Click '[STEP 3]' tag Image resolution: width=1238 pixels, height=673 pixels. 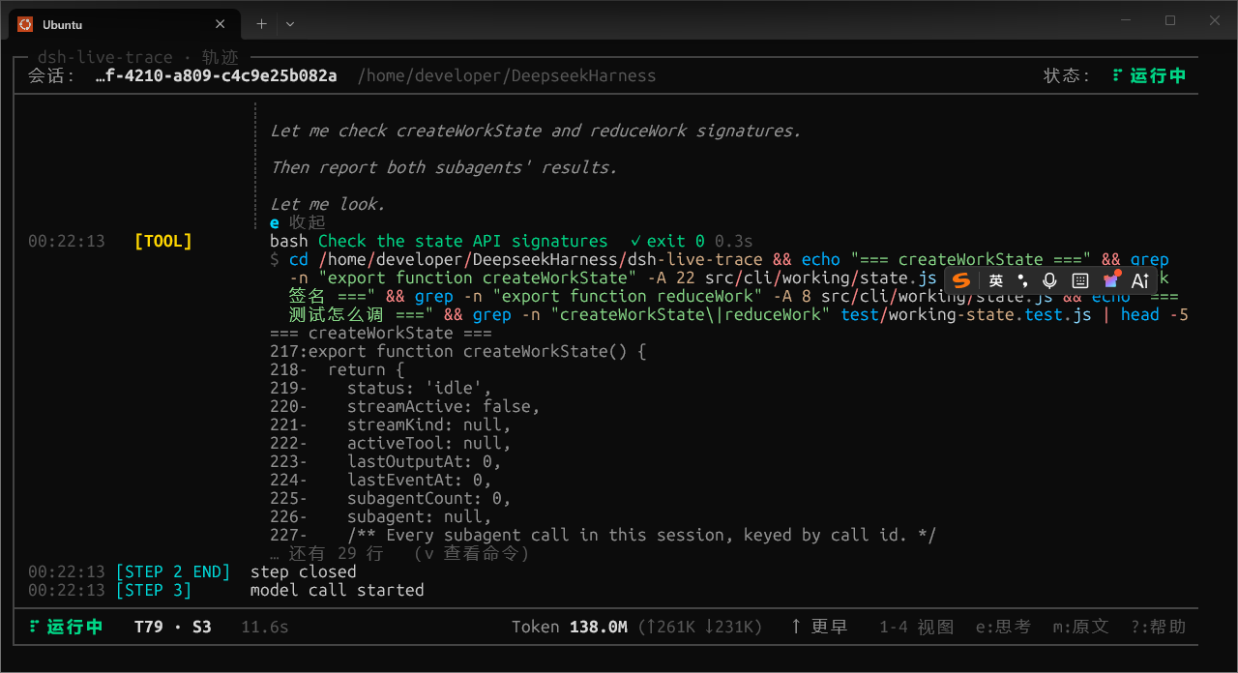154,590
